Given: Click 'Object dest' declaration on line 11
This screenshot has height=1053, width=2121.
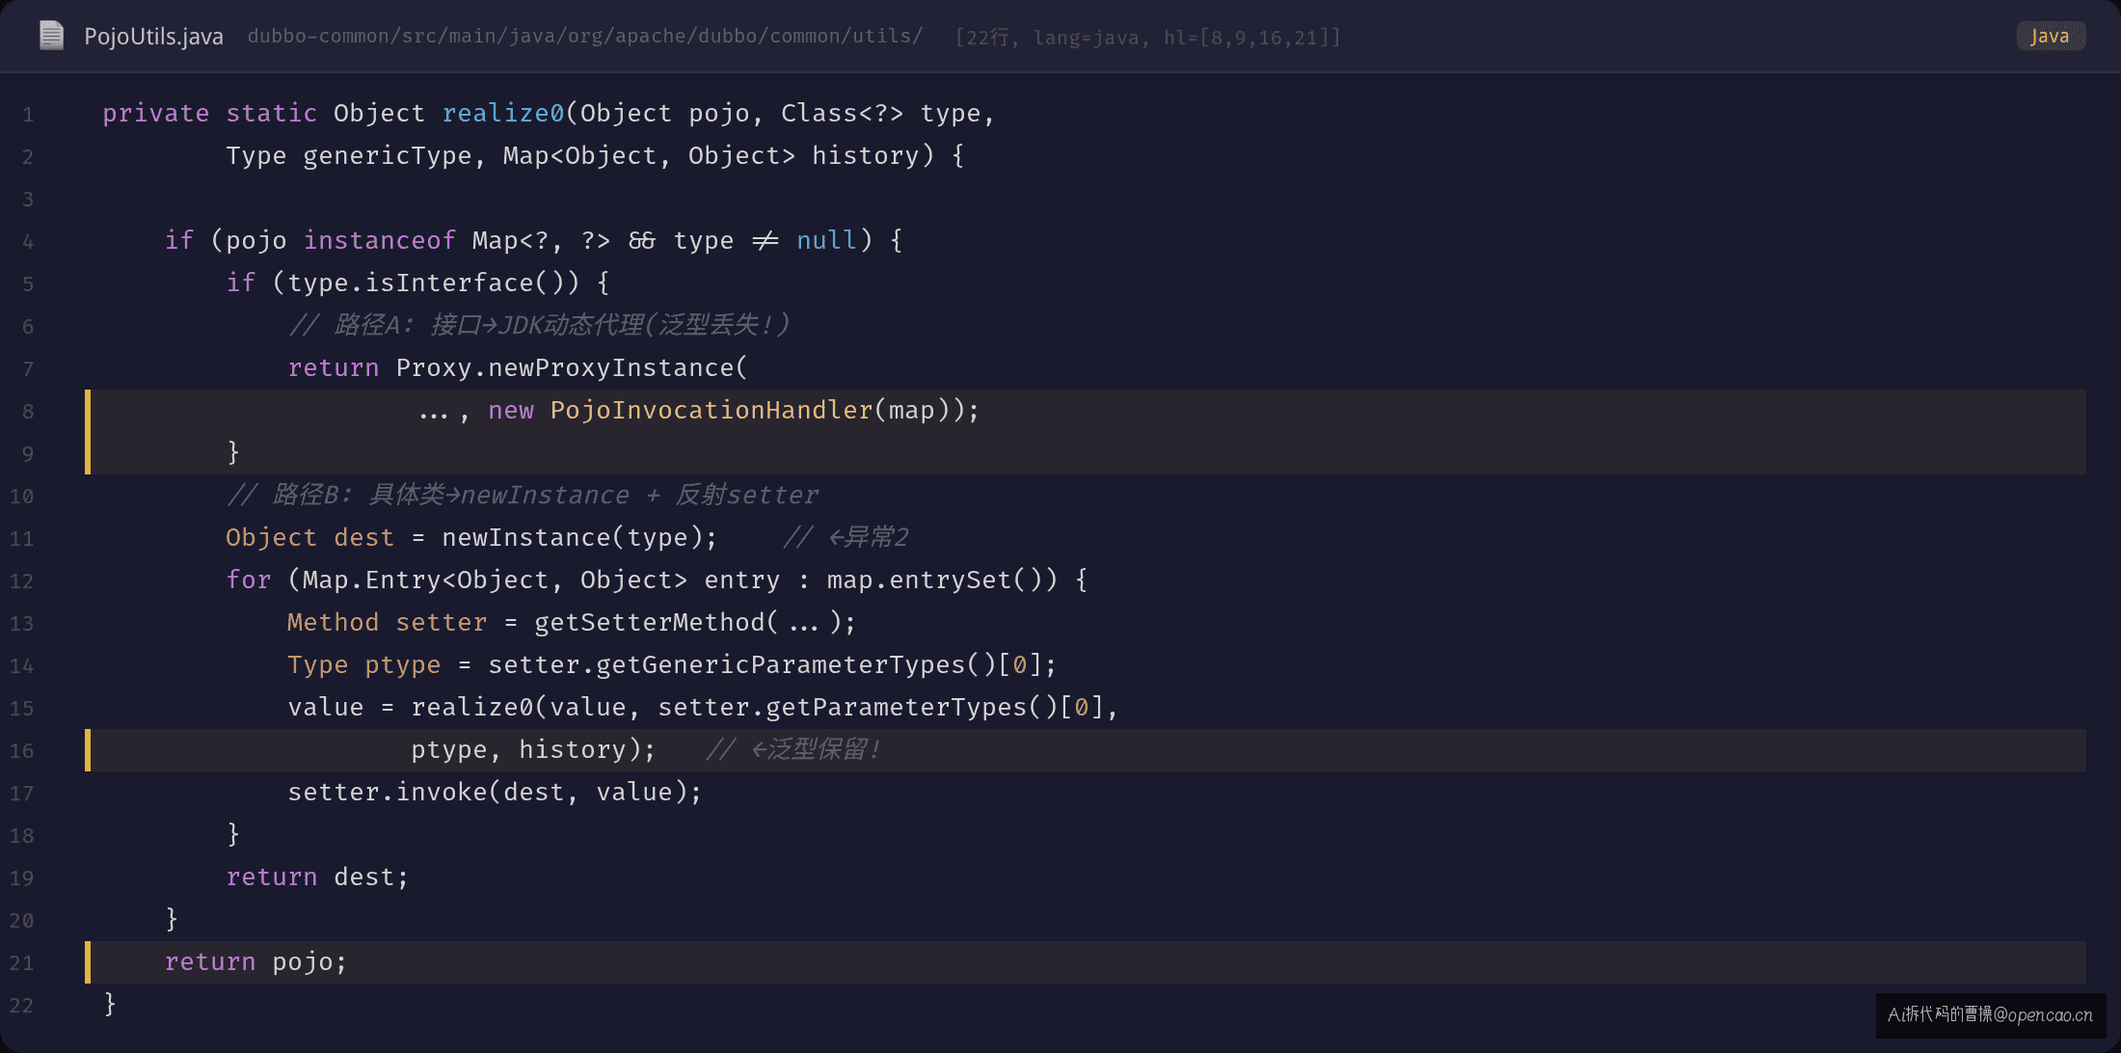Looking at the screenshot, I should 310,537.
